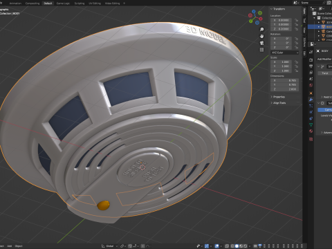This screenshot has width=332, height=249.
Task: Open the Texture properties tab
Action: 311,139
